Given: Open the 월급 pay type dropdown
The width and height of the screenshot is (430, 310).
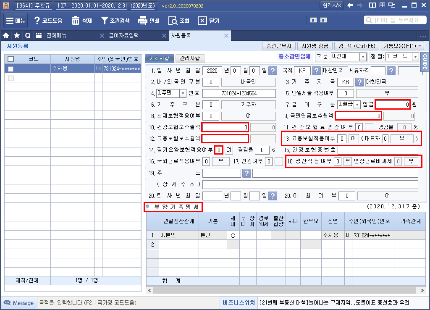Looking at the screenshot, I should pyautogui.click(x=357, y=105).
